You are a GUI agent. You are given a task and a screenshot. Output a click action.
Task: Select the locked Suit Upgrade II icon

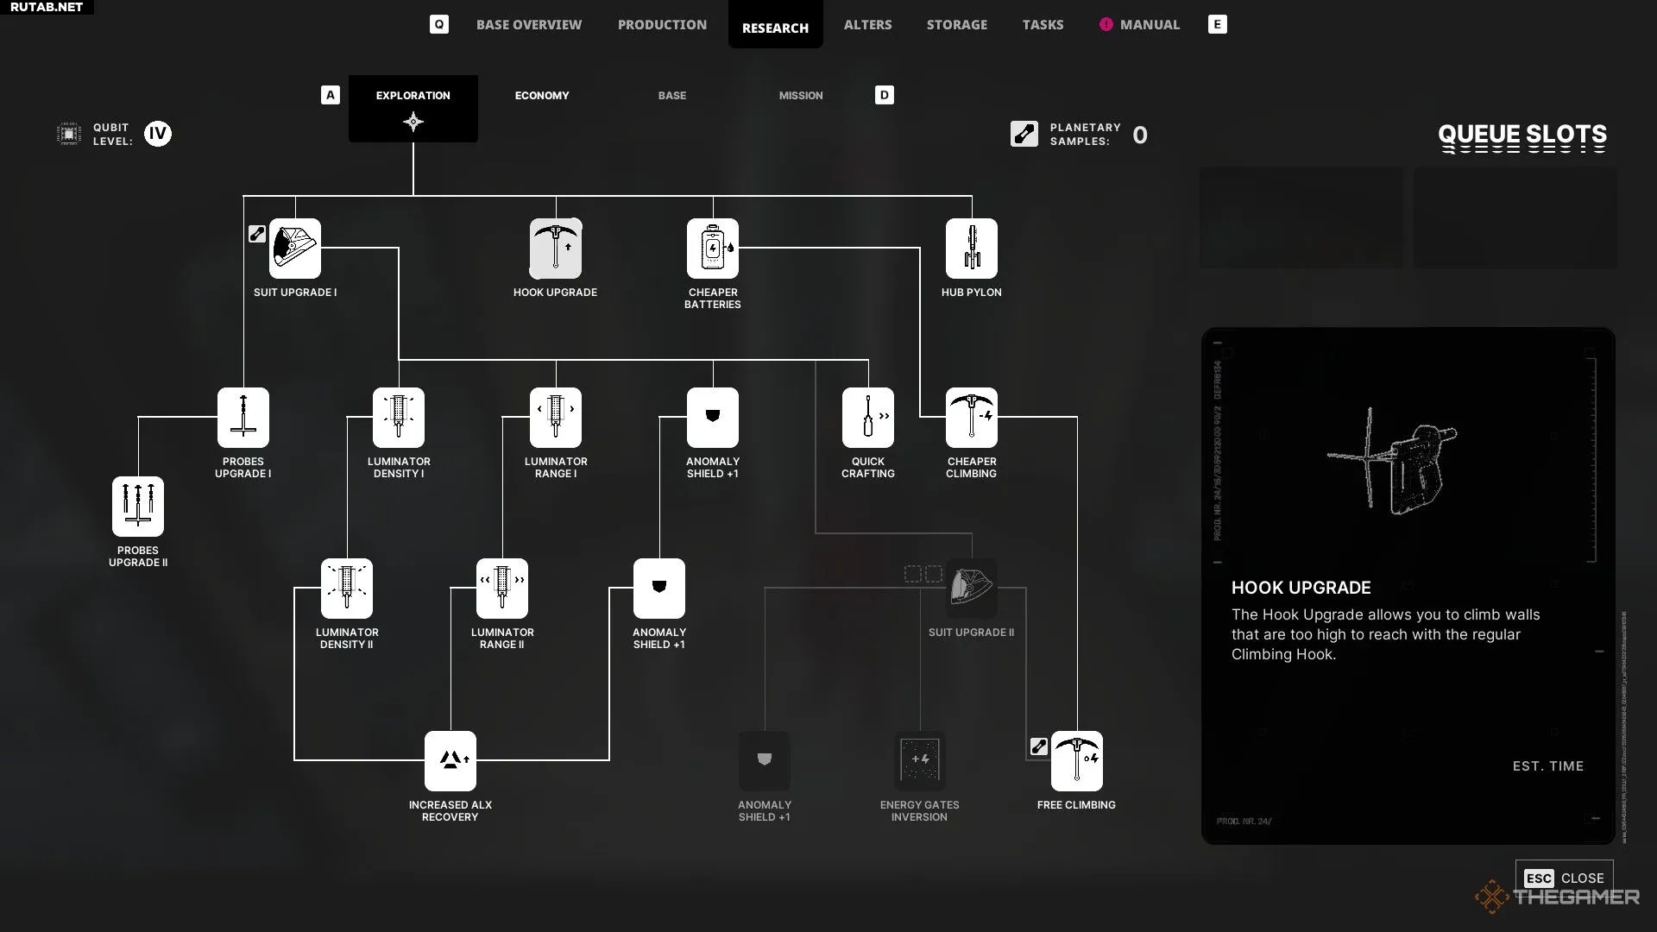point(972,589)
